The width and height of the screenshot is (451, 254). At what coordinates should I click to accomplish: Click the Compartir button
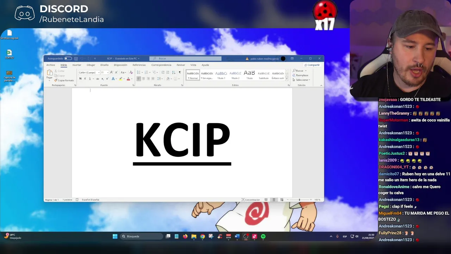coord(312,65)
